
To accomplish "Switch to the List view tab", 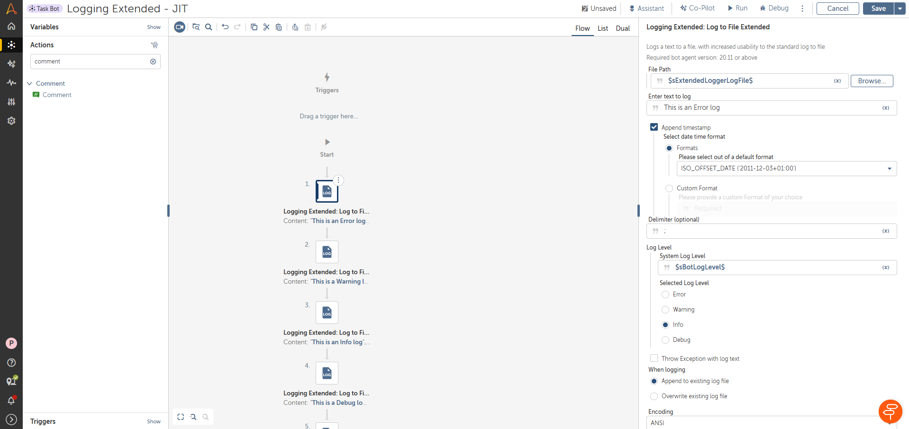I will pos(603,28).
